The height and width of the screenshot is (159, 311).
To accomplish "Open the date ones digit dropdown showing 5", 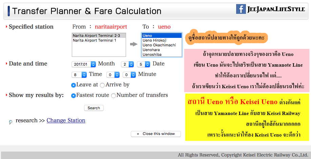I will click(143, 64).
